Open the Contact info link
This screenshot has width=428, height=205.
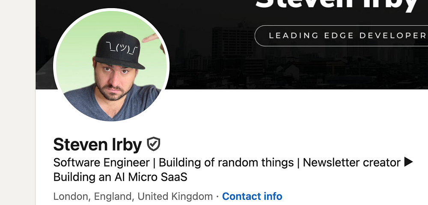[x=252, y=196]
